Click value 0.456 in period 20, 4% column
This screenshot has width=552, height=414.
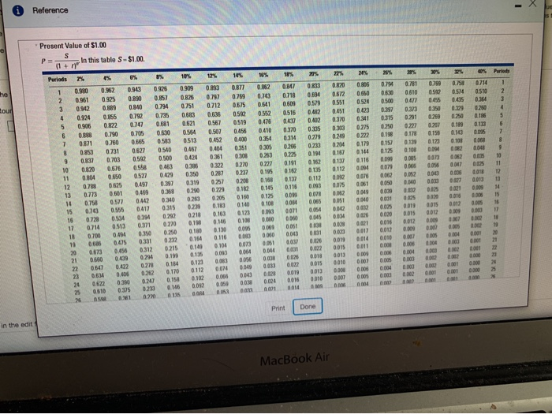pyautogui.click(x=121, y=251)
